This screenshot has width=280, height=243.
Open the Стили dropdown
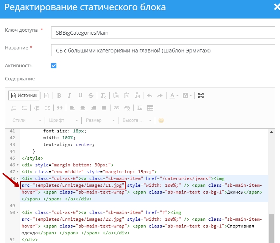26,120
